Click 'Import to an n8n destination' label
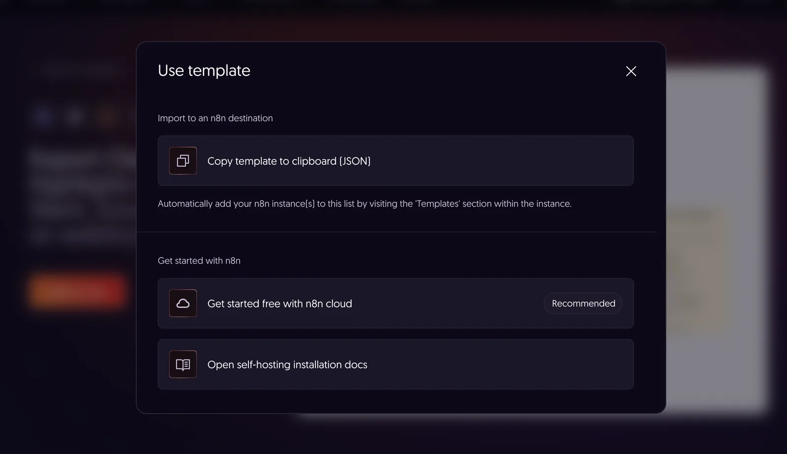The height and width of the screenshot is (454, 787). [215, 118]
